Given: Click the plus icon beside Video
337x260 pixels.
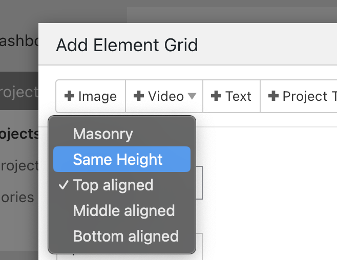Looking at the screenshot, I should point(139,96).
